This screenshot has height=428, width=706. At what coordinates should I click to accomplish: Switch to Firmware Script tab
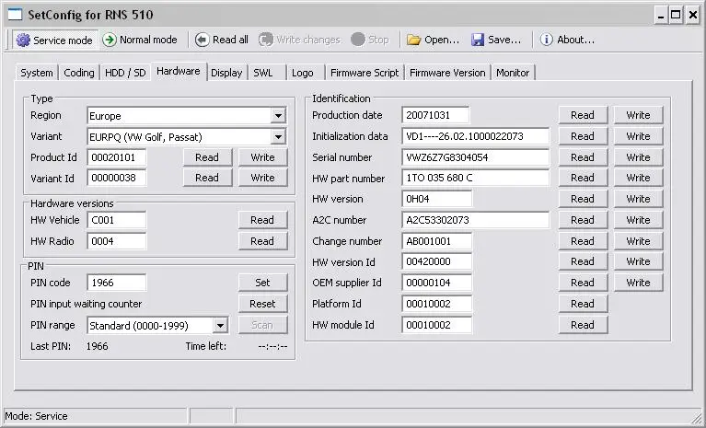point(365,73)
